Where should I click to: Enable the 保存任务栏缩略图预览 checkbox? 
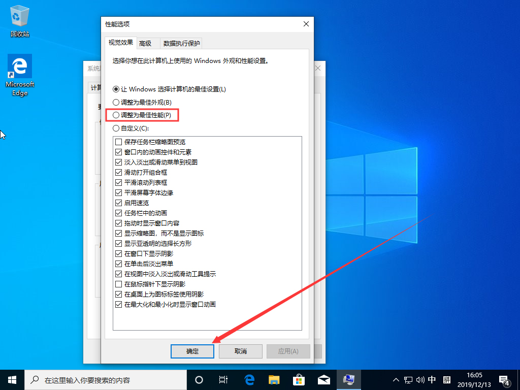tap(118, 142)
